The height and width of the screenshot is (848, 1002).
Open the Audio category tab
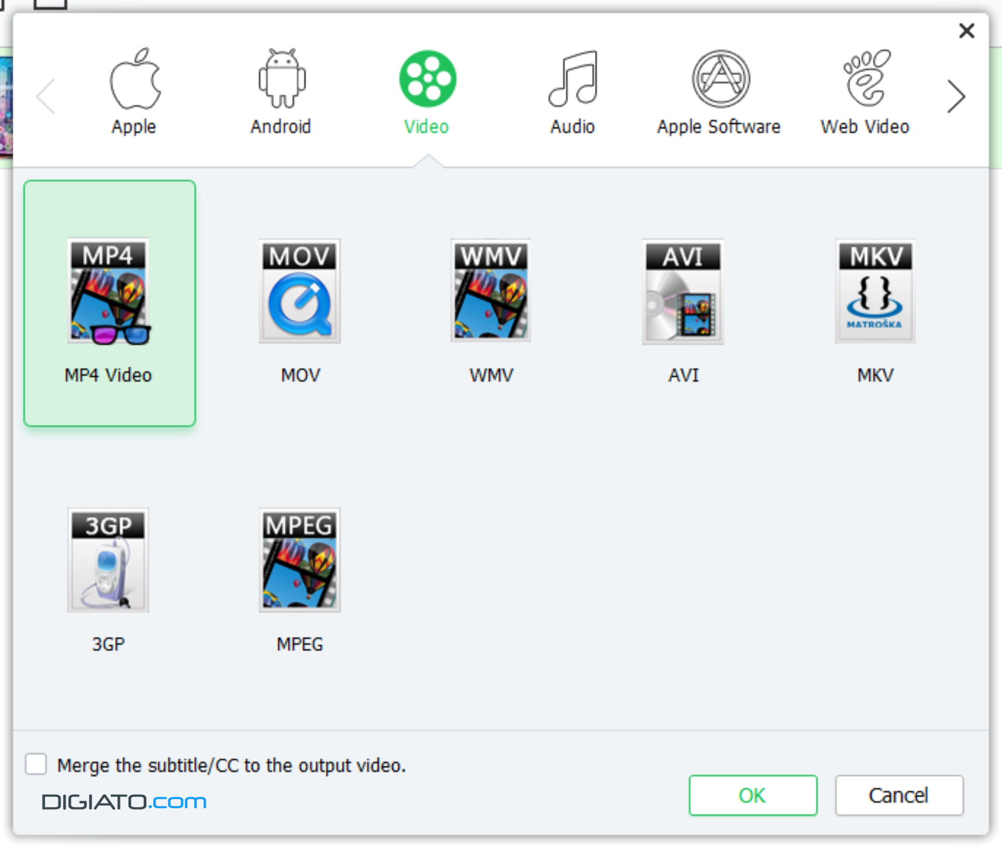[x=573, y=91]
